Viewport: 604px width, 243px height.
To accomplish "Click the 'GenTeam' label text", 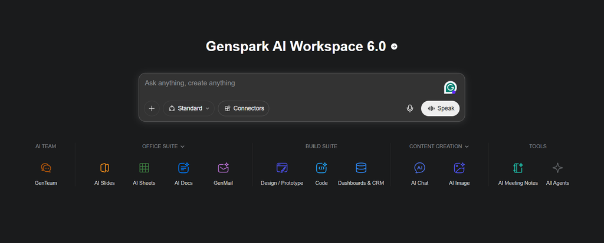I will [x=46, y=183].
